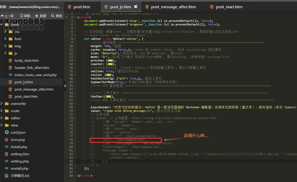The image size is (297, 182).
Task: Fold the upload comment at line 72
Action: point(74,118)
